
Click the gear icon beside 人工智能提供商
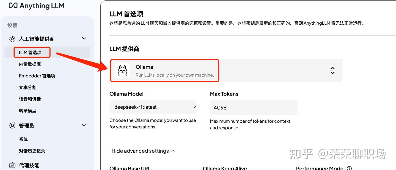tap(12, 38)
